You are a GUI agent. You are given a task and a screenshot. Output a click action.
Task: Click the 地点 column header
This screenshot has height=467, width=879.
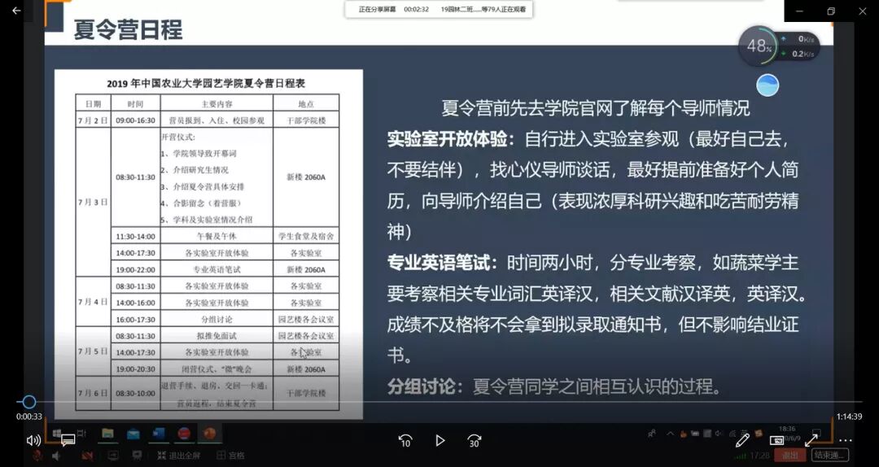(306, 103)
